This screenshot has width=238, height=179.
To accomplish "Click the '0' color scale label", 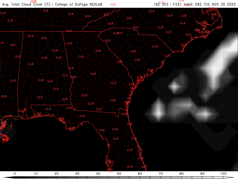I will coord(15,174).
